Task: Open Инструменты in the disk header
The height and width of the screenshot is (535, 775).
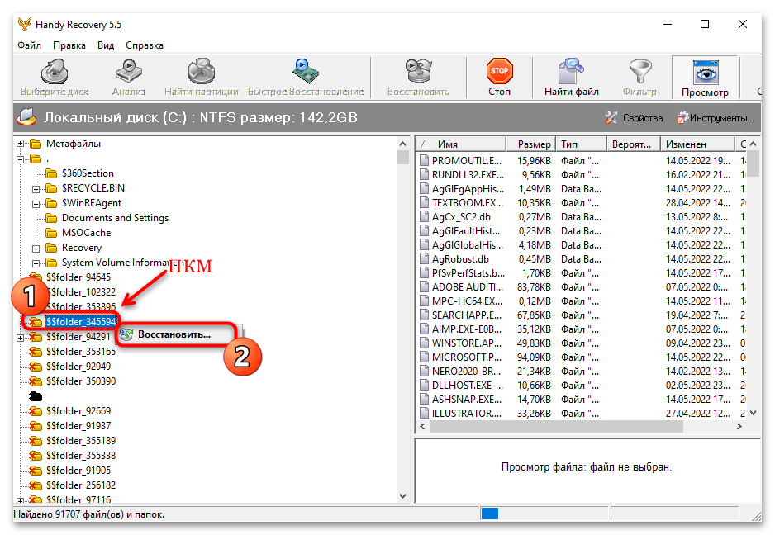Action: pyautogui.click(x=716, y=118)
